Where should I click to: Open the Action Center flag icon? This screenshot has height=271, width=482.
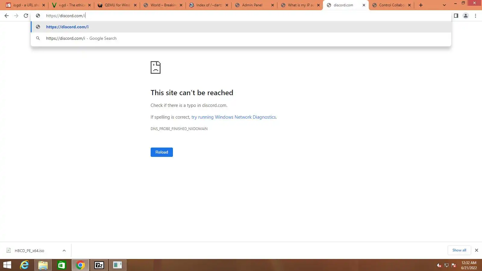[x=454, y=265]
